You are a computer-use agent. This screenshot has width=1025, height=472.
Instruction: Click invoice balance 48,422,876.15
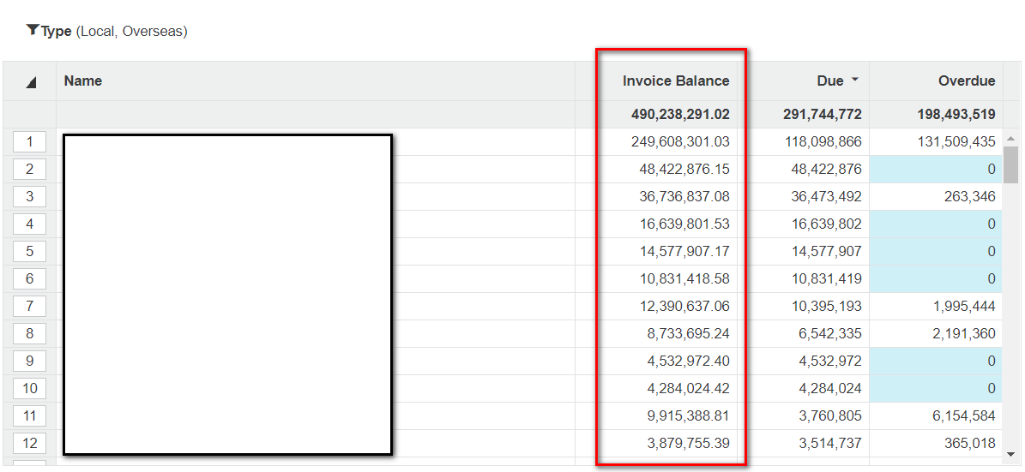pyautogui.click(x=684, y=169)
